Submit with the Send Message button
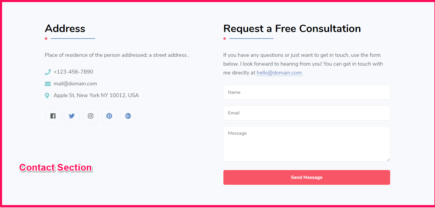 pyautogui.click(x=307, y=177)
